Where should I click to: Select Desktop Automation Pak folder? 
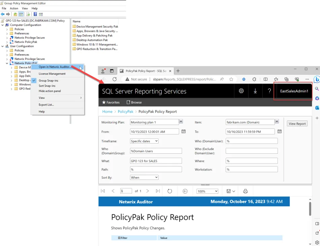tap(90, 40)
